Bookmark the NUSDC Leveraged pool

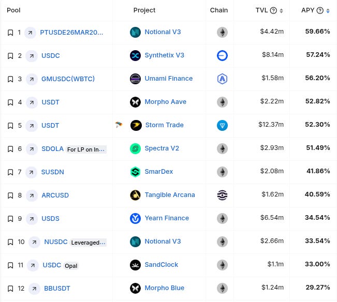pos(10,242)
